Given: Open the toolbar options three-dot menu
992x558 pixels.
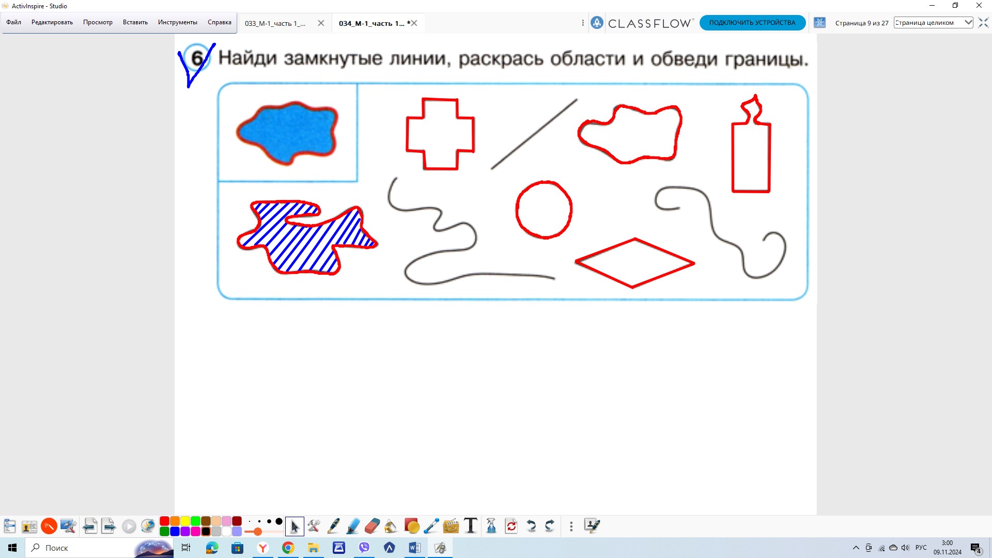Looking at the screenshot, I should coord(571,526).
